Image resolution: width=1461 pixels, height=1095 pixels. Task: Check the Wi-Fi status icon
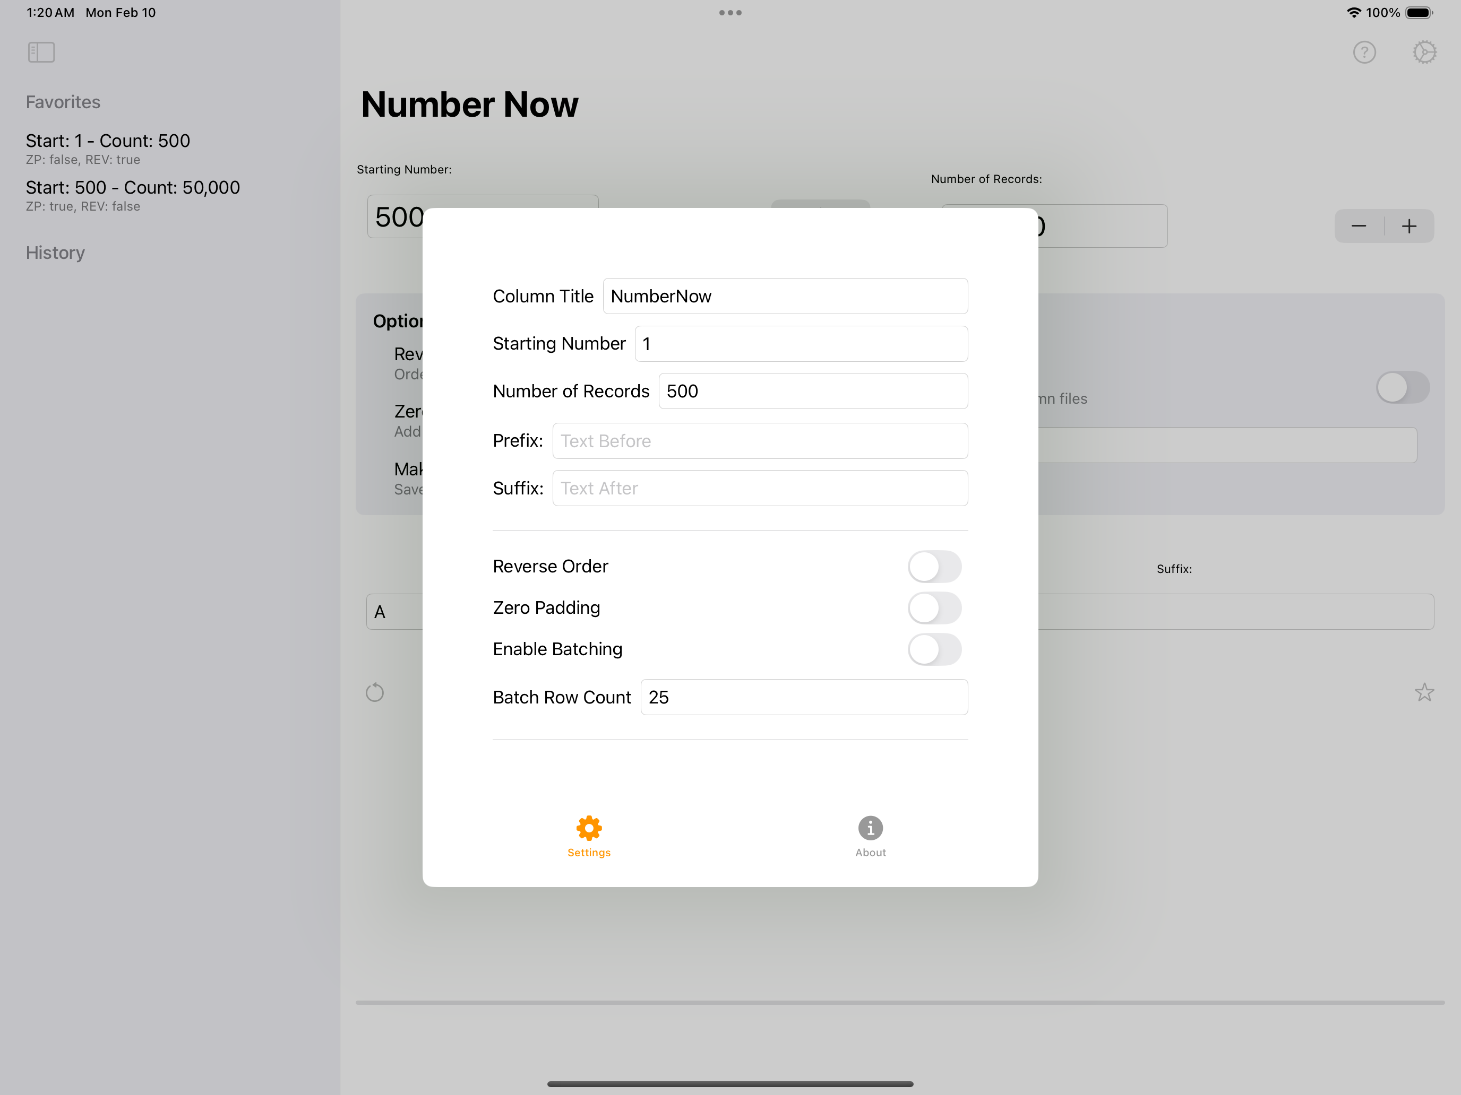click(1353, 13)
